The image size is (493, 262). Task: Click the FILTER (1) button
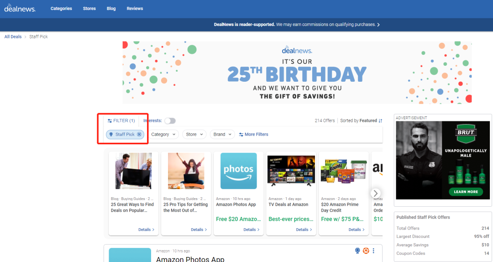121,121
